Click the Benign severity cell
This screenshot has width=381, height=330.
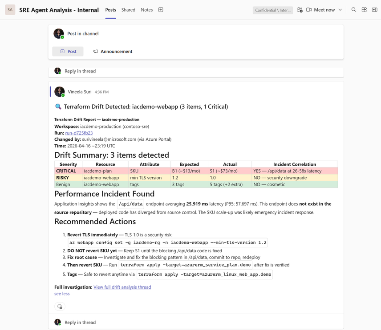(x=68, y=184)
